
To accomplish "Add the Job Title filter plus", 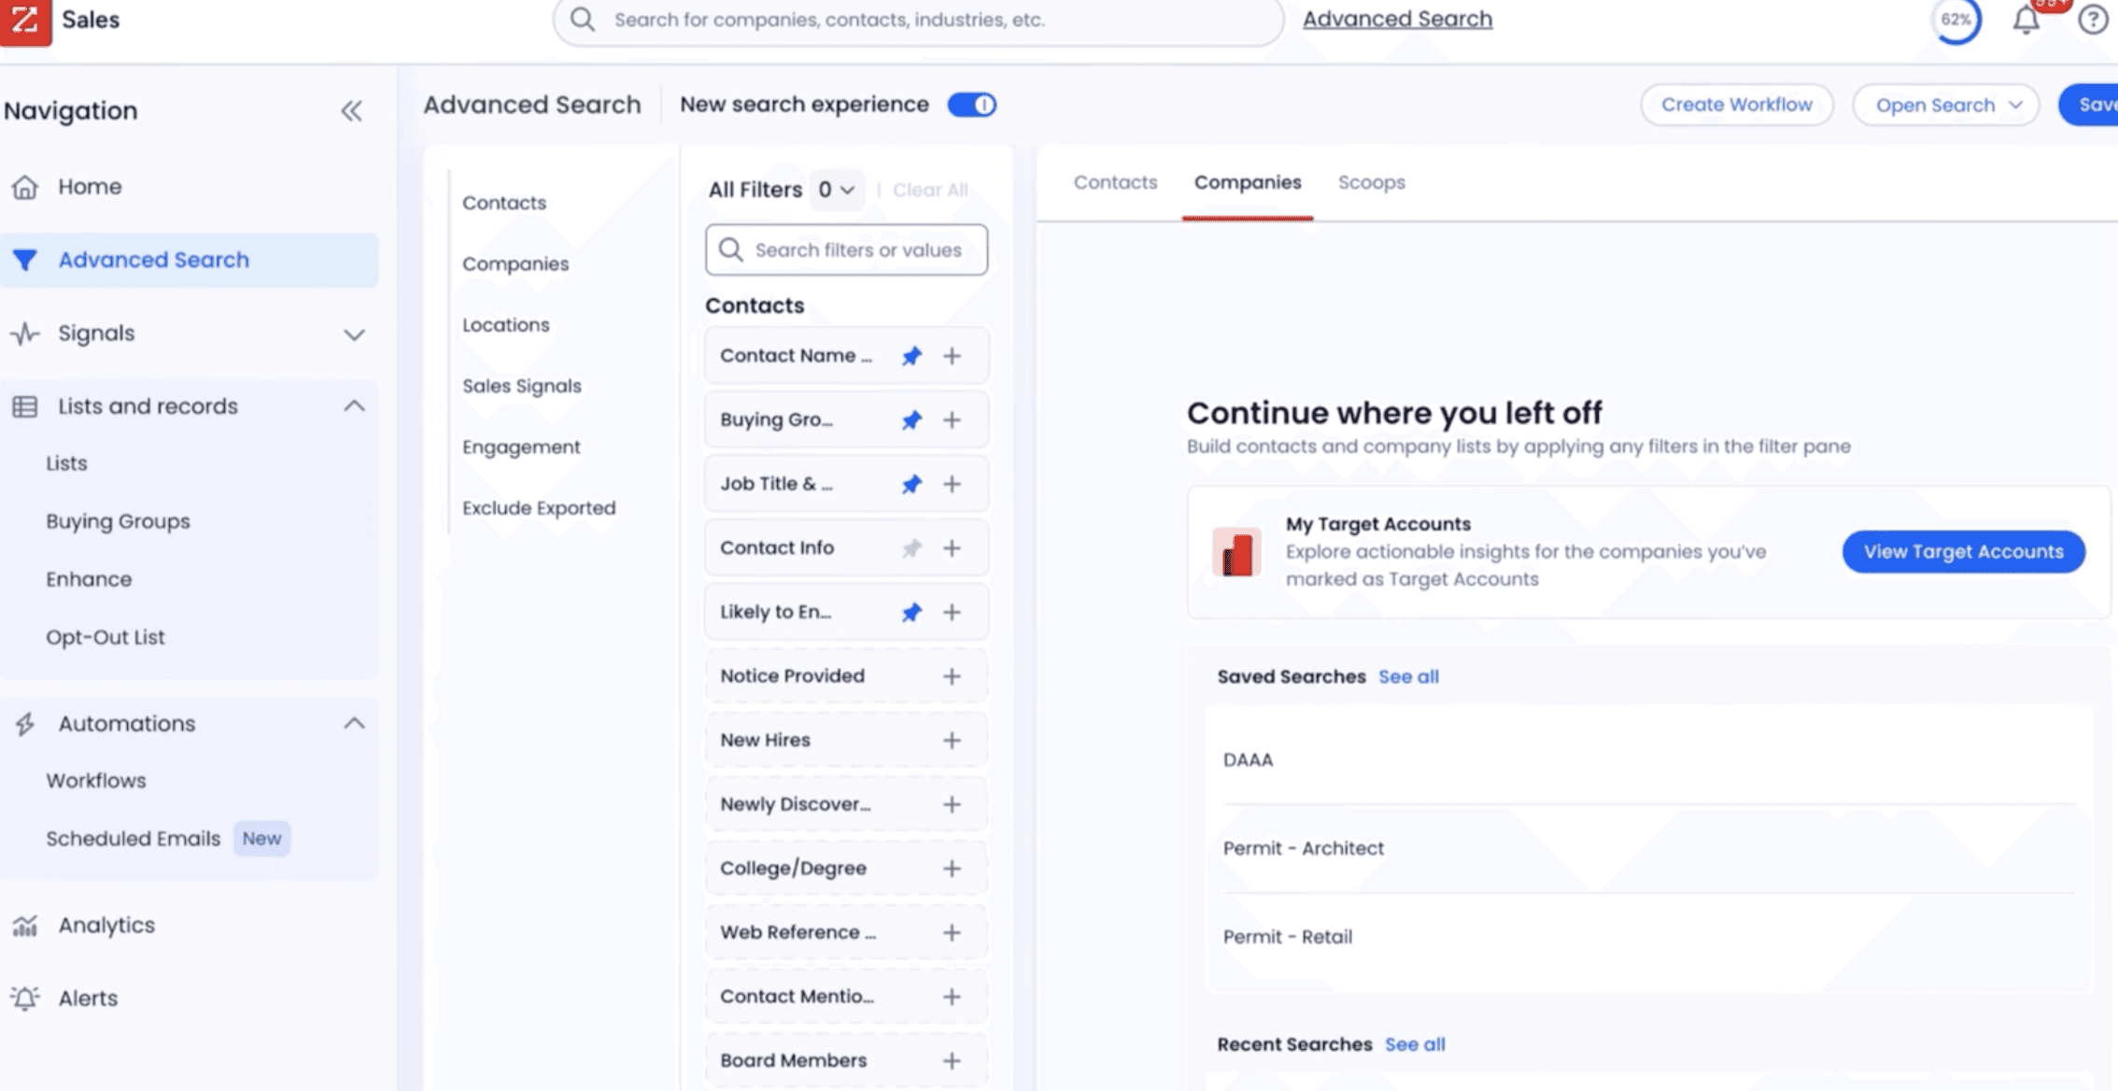I will coord(952,484).
